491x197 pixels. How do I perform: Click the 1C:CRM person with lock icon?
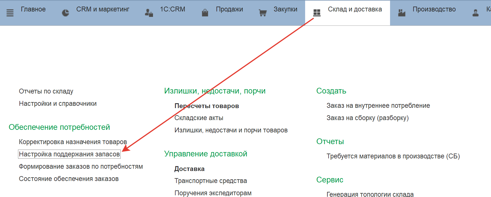click(149, 13)
